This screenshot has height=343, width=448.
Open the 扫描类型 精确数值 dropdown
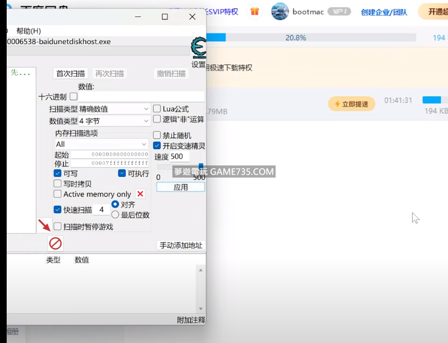click(x=114, y=109)
